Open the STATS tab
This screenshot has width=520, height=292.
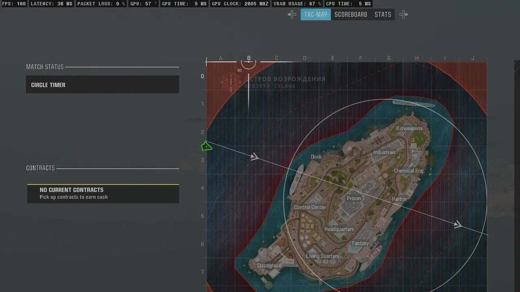click(383, 15)
